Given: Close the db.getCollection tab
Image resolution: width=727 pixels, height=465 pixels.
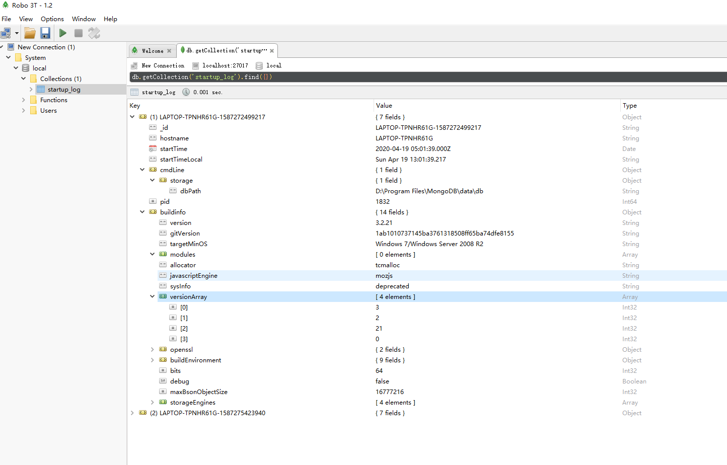Looking at the screenshot, I should coord(272,51).
